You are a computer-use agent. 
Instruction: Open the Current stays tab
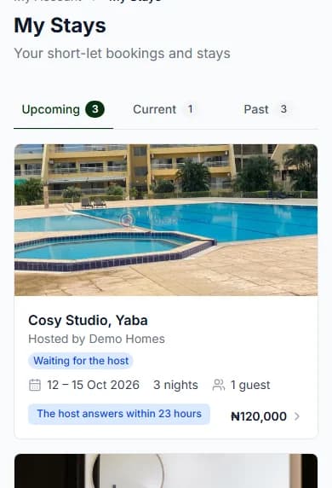[x=164, y=109]
